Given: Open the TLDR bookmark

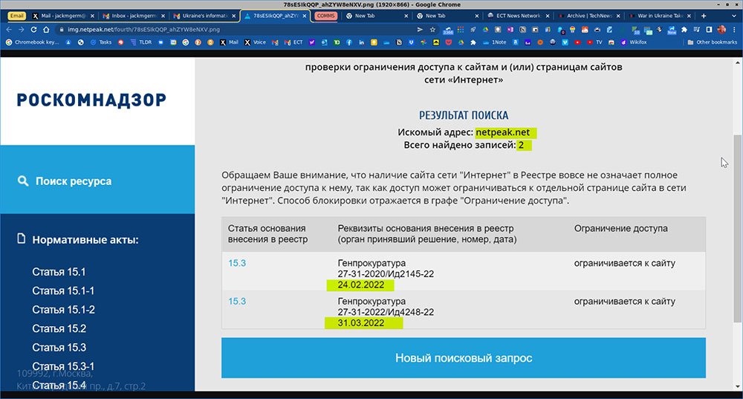Looking at the screenshot, I should coord(141,42).
